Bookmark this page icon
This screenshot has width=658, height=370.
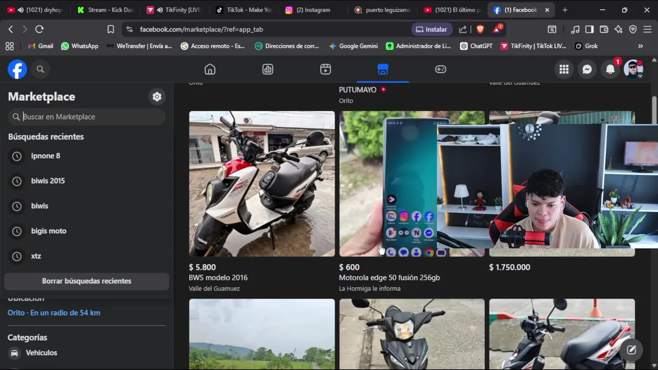111,29
